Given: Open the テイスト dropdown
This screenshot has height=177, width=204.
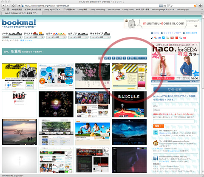Looking at the screenshot, I should 34,37.
